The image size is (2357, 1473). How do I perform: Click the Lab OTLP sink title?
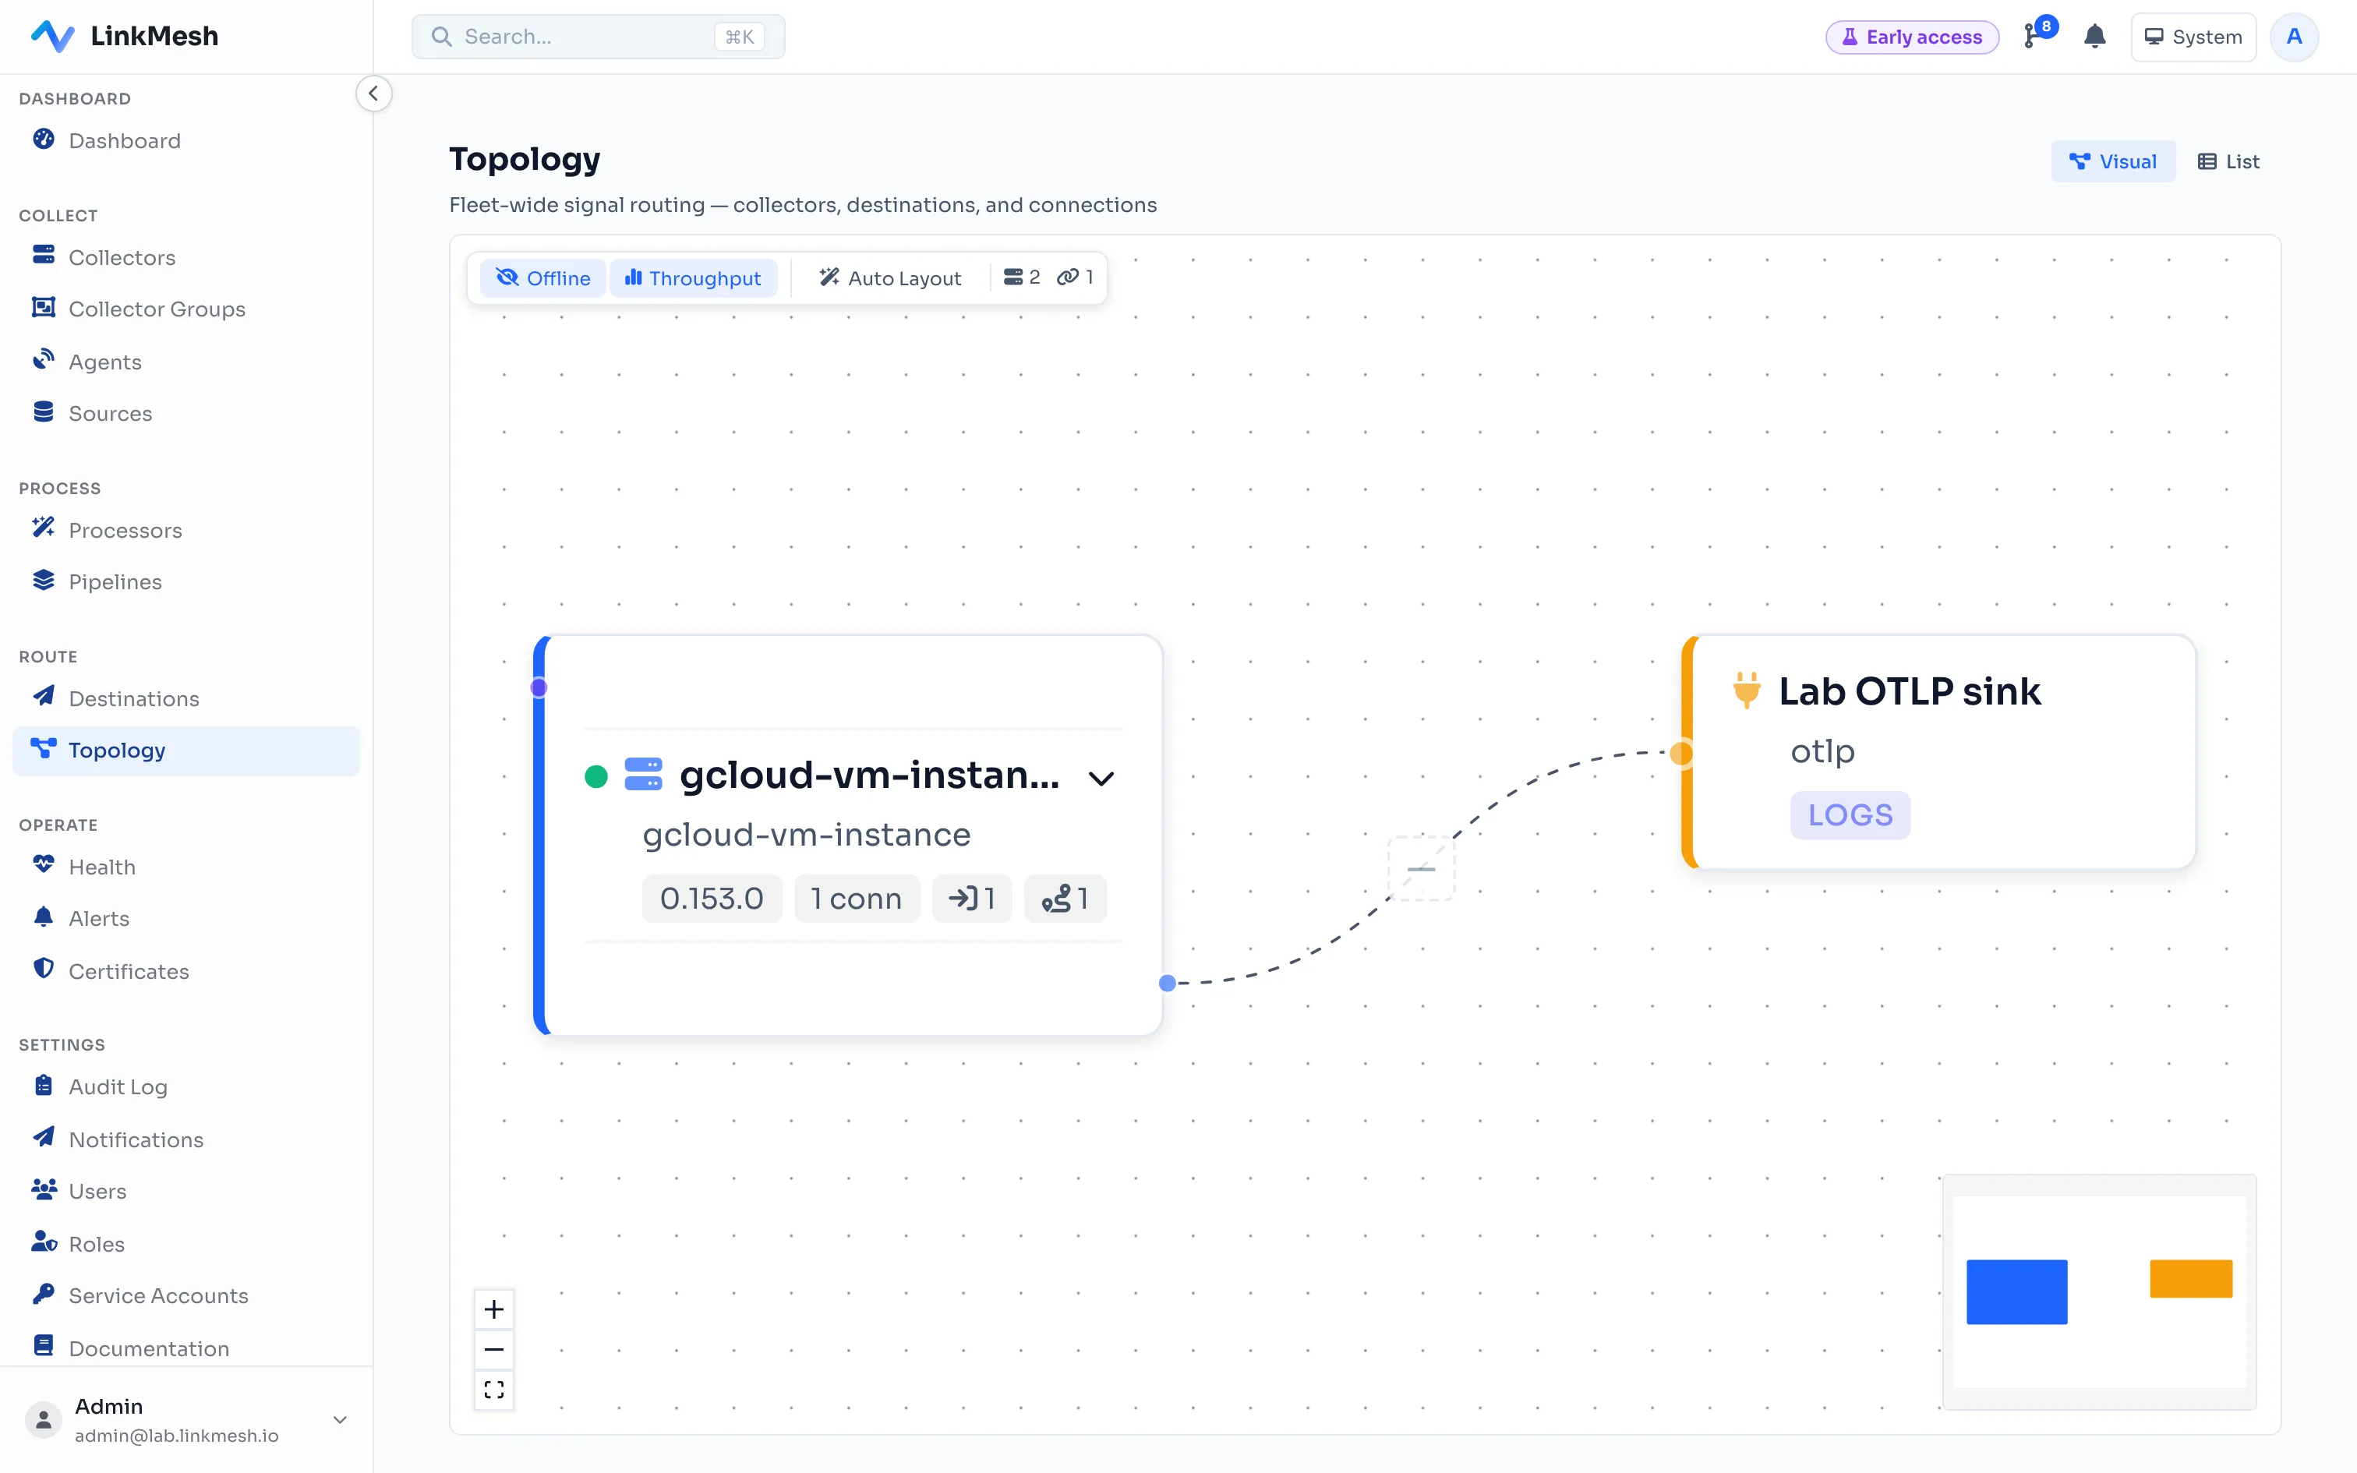pyautogui.click(x=1909, y=691)
